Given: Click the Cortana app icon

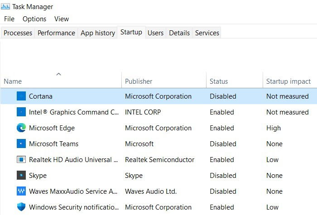Looking at the screenshot, I should 21,96.
